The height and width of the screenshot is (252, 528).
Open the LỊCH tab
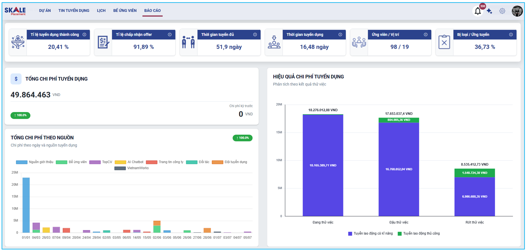(101, 10)
